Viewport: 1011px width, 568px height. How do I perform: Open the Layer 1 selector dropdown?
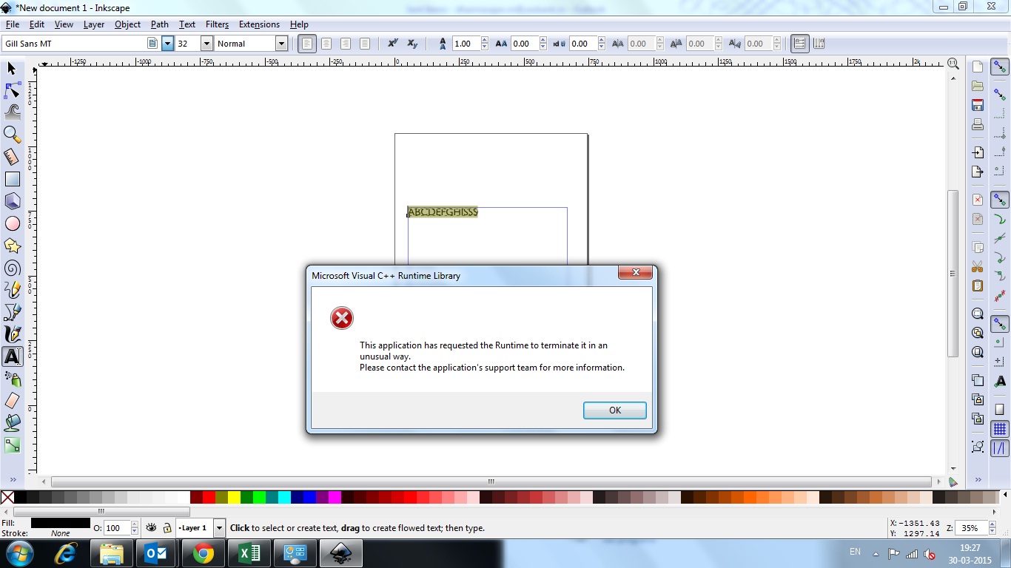click(x=219, y=528)
